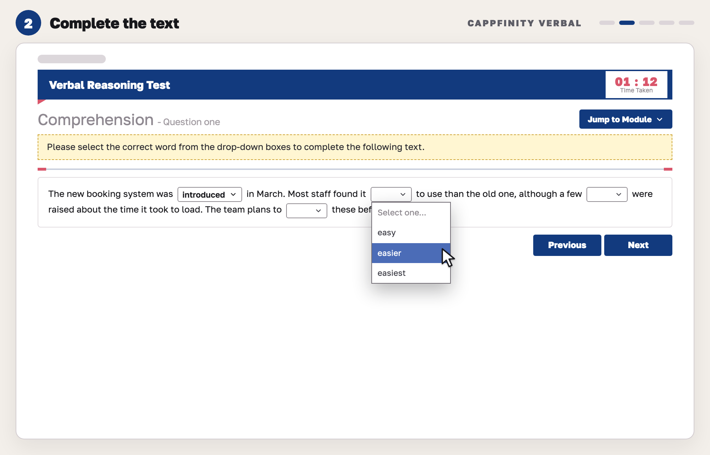Select "easier" from the open dropdown list
The image size is (710, 455).
click(x=411, y=253)
